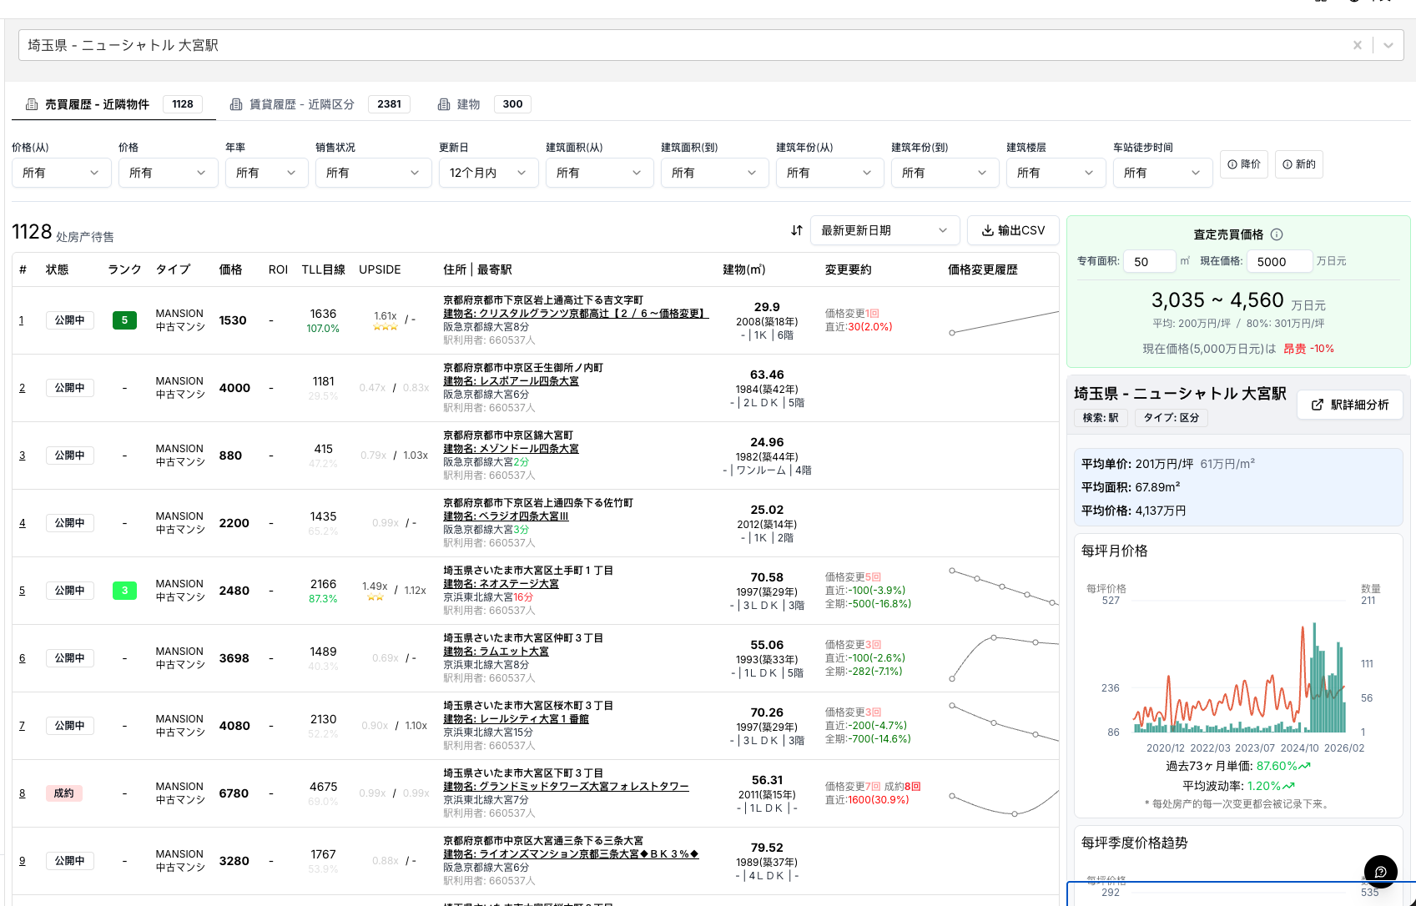Screen dimensions: 1416x906
Task: Switch to the 賃貸履歴 - 近隣区分 tab
Action: (300, 103)
